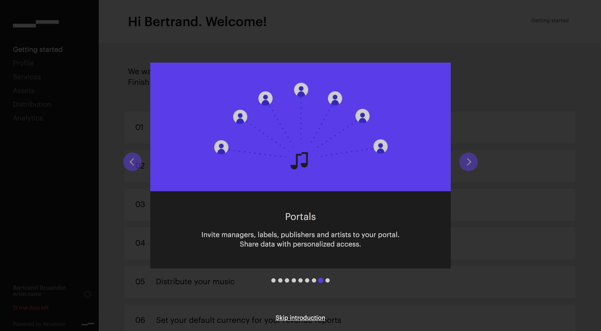Jump to the last slide pagination dot
The height and width of the screenshot is (331, 601).
coord(327,280)
